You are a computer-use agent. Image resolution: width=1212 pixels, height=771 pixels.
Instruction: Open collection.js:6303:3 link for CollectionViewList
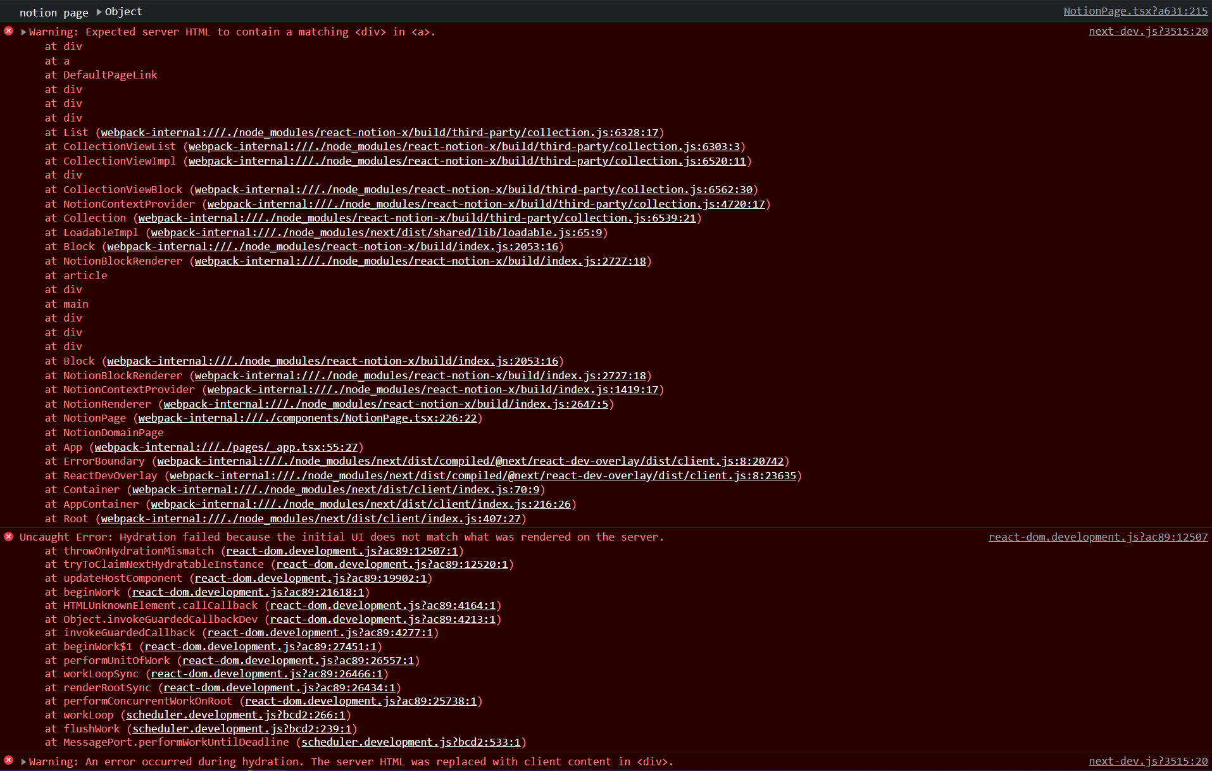pyautogui.click(x=464, y=146)
